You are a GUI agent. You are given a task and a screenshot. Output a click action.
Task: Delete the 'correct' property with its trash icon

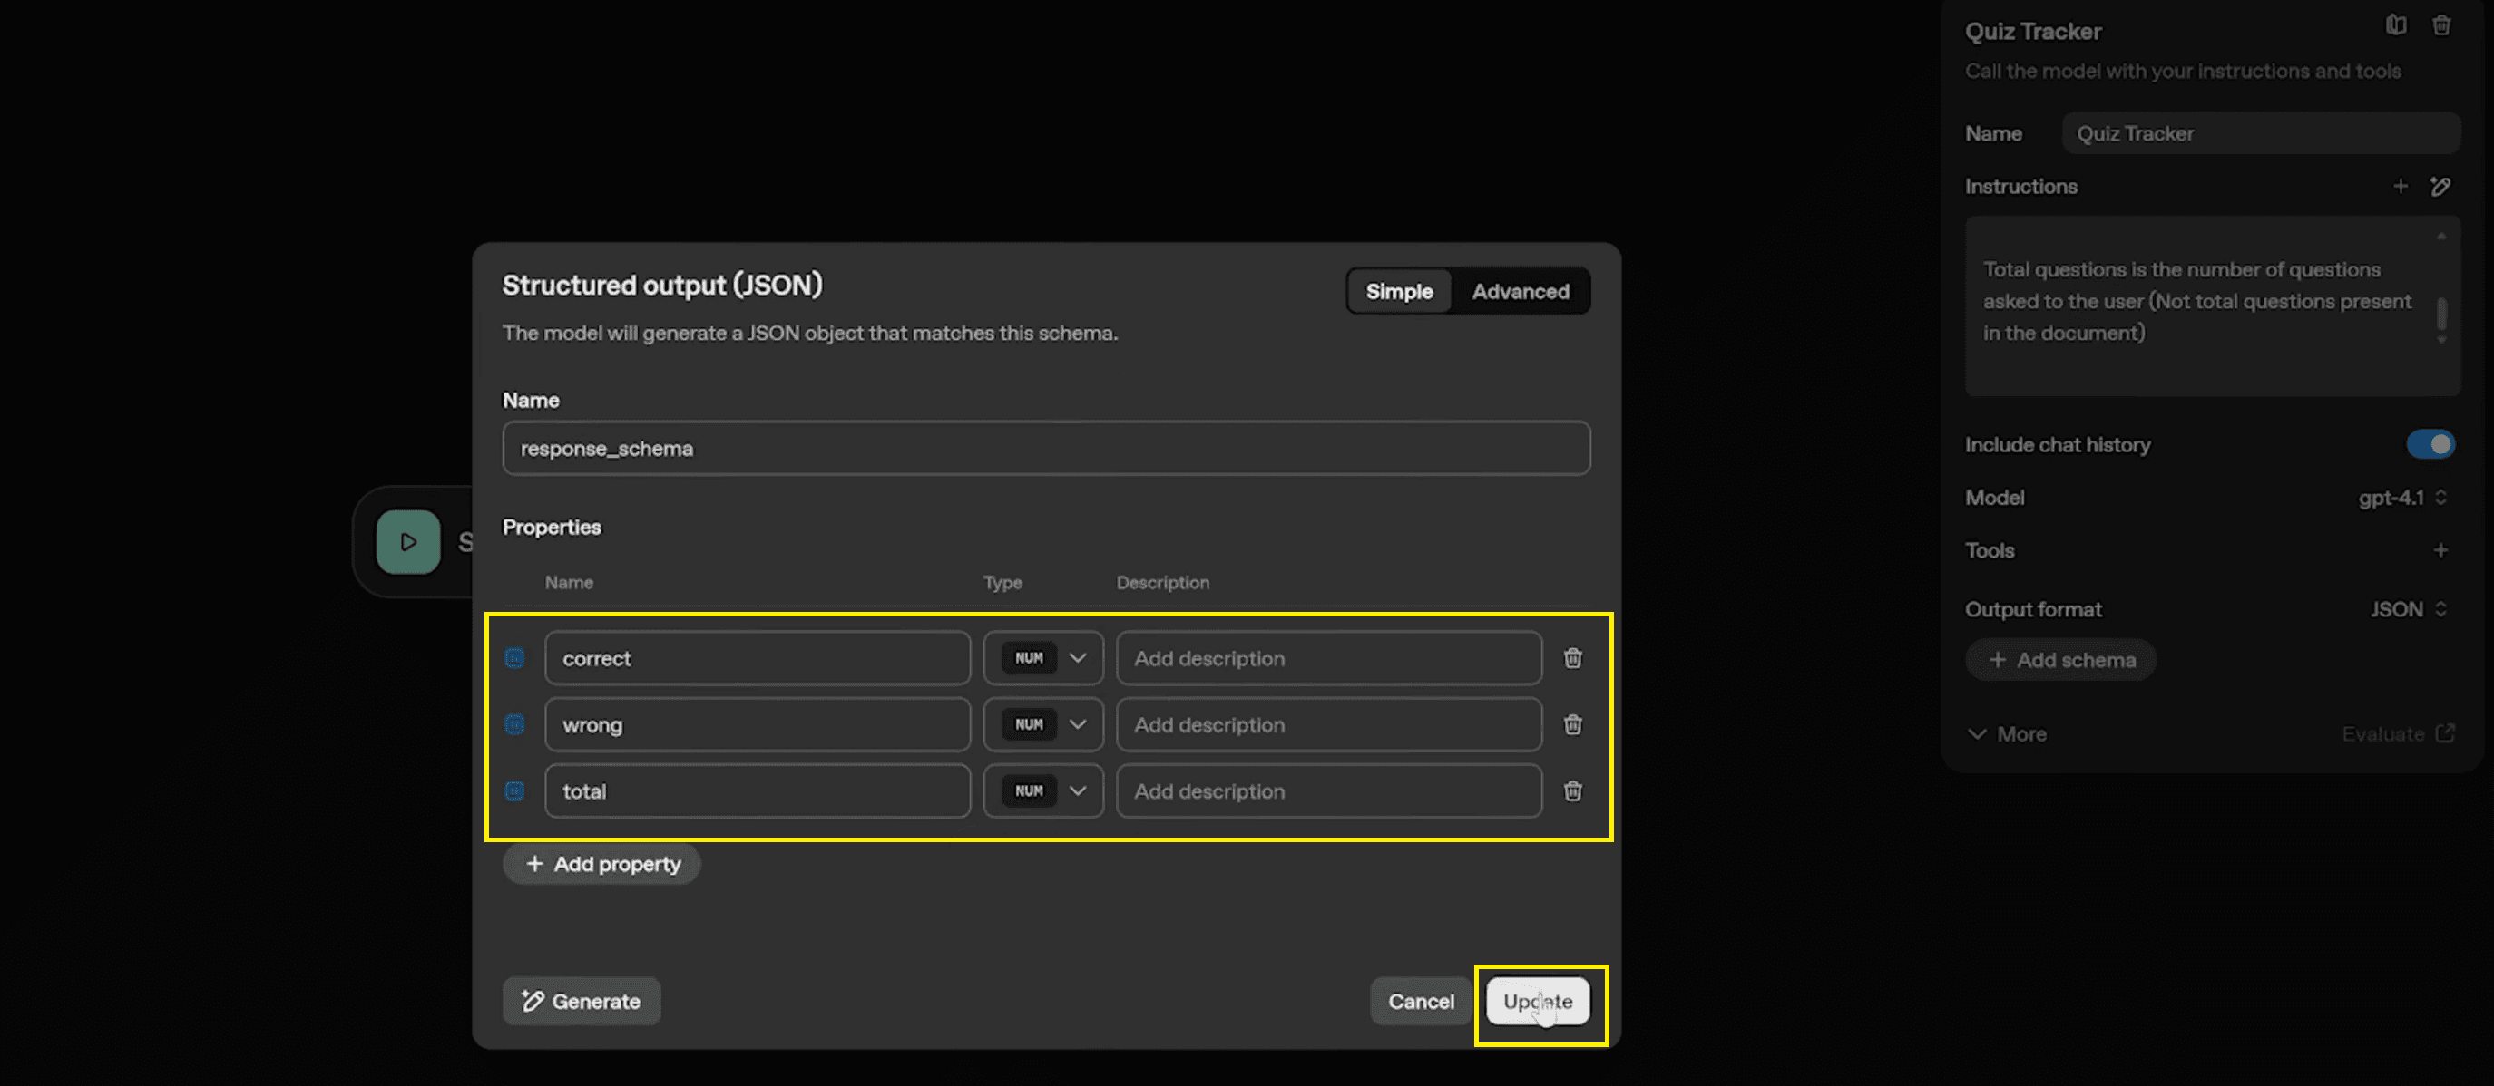tap(1572, 657)
